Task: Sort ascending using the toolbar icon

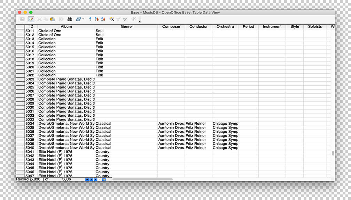Action: tap(97, 19)
